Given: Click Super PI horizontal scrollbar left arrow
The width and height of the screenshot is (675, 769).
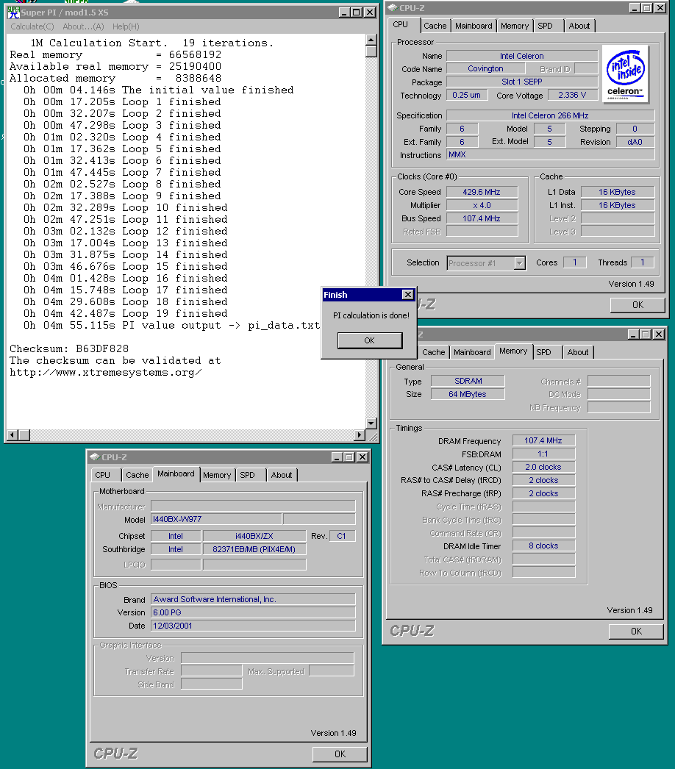Looking at the screenshot, I should (x=13, y=434).
